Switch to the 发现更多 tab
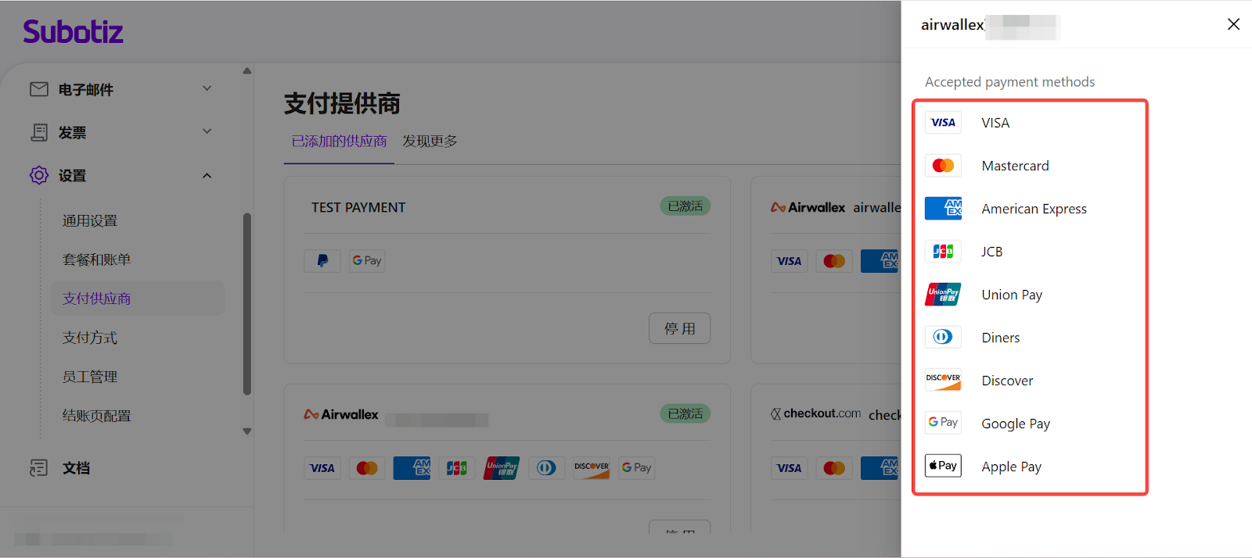The image size is (1252, 558). pyautogui.click(x=430, y=141)
